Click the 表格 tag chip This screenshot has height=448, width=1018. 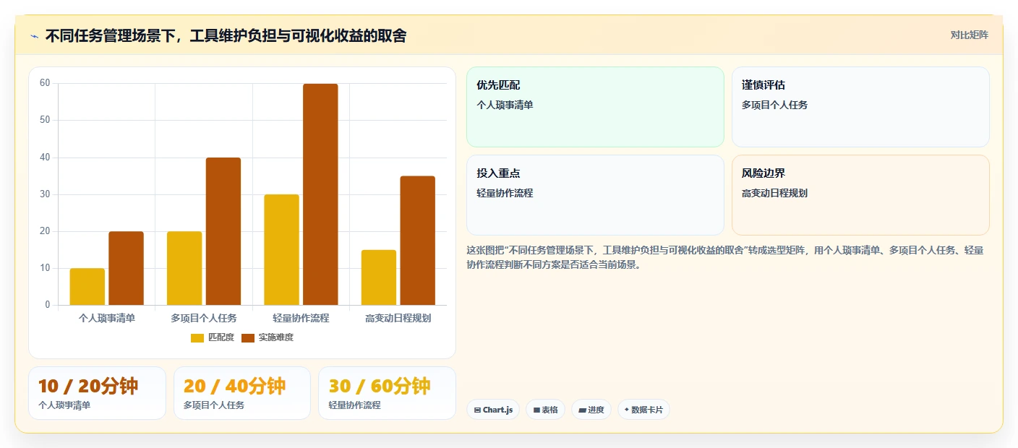coord(545,410)
